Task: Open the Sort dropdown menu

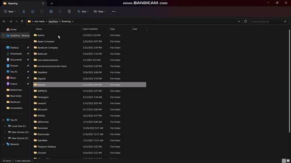Action: click(x=83, y=11)
